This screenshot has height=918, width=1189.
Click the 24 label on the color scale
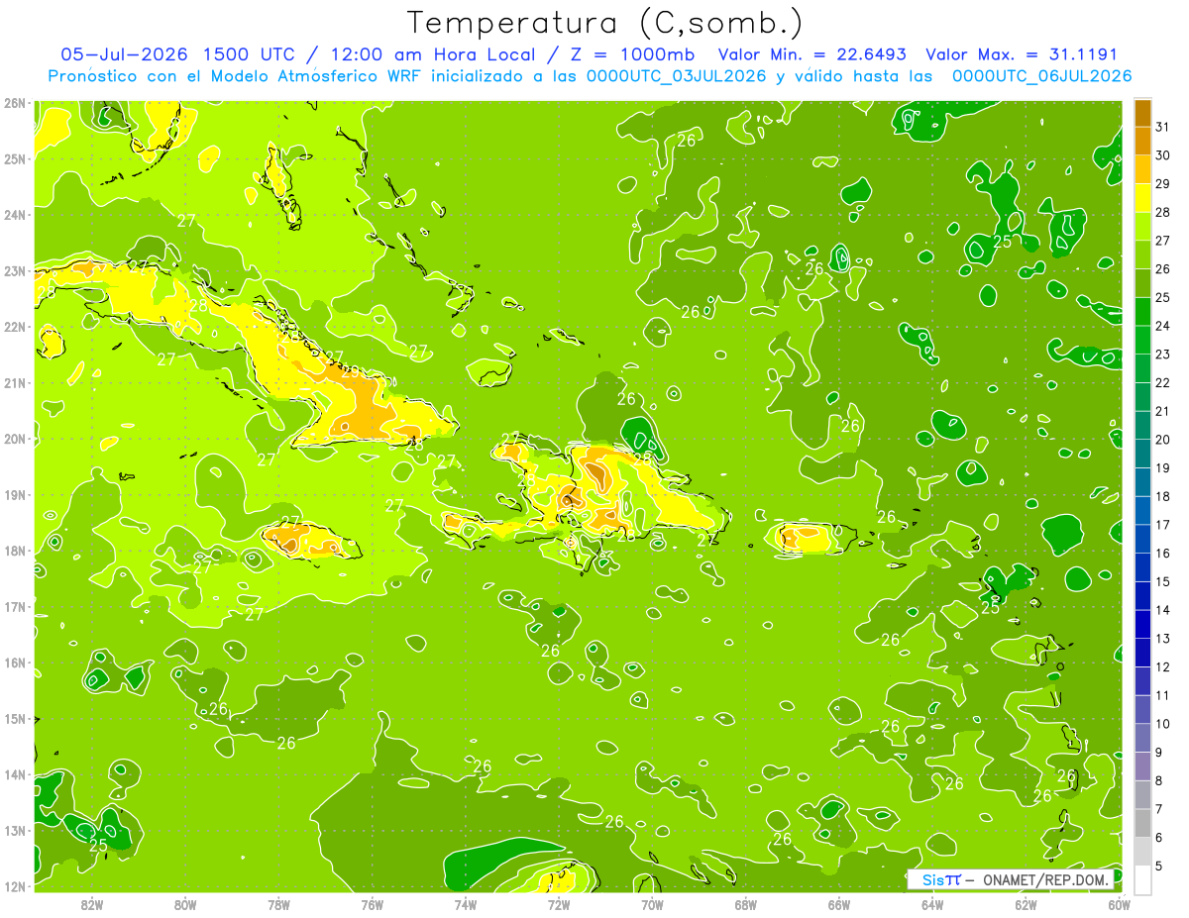(x=1163, y=326)
